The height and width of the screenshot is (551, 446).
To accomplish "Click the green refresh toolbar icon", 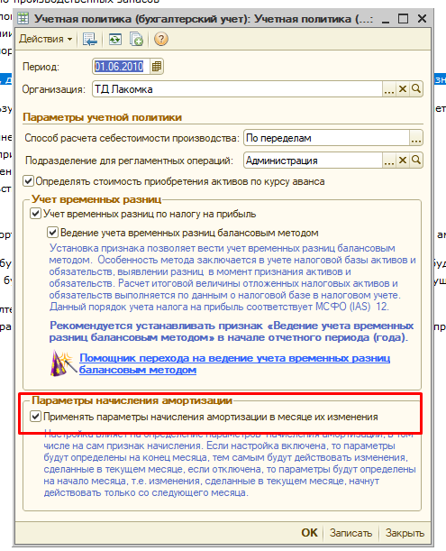I will pyautogui.click(x=114, y=39).
